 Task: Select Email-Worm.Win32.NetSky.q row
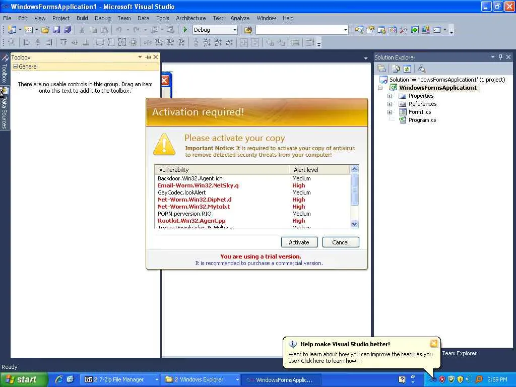[x=253, y=185]
